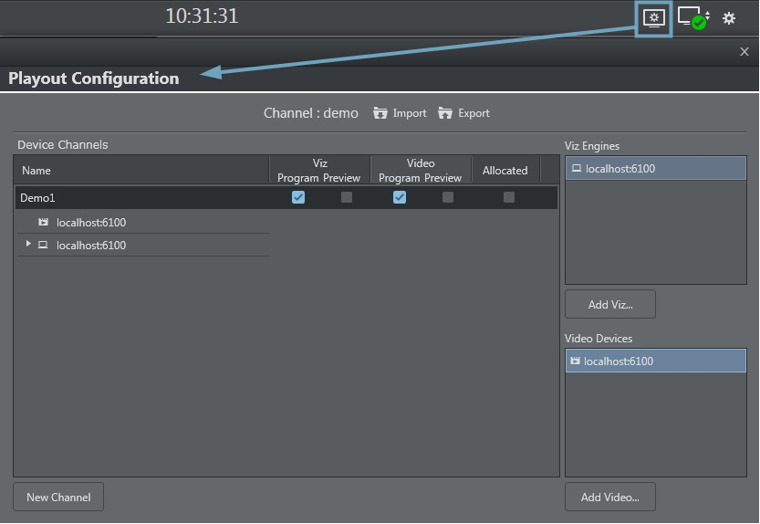This screenshot has height=524, width=760.
Task: Click the Allocated column header
Action: pos(505,170)
